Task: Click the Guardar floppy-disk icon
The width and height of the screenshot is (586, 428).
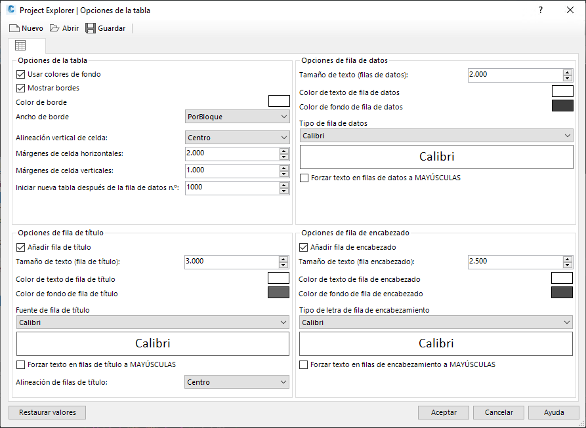Action: 91,28
